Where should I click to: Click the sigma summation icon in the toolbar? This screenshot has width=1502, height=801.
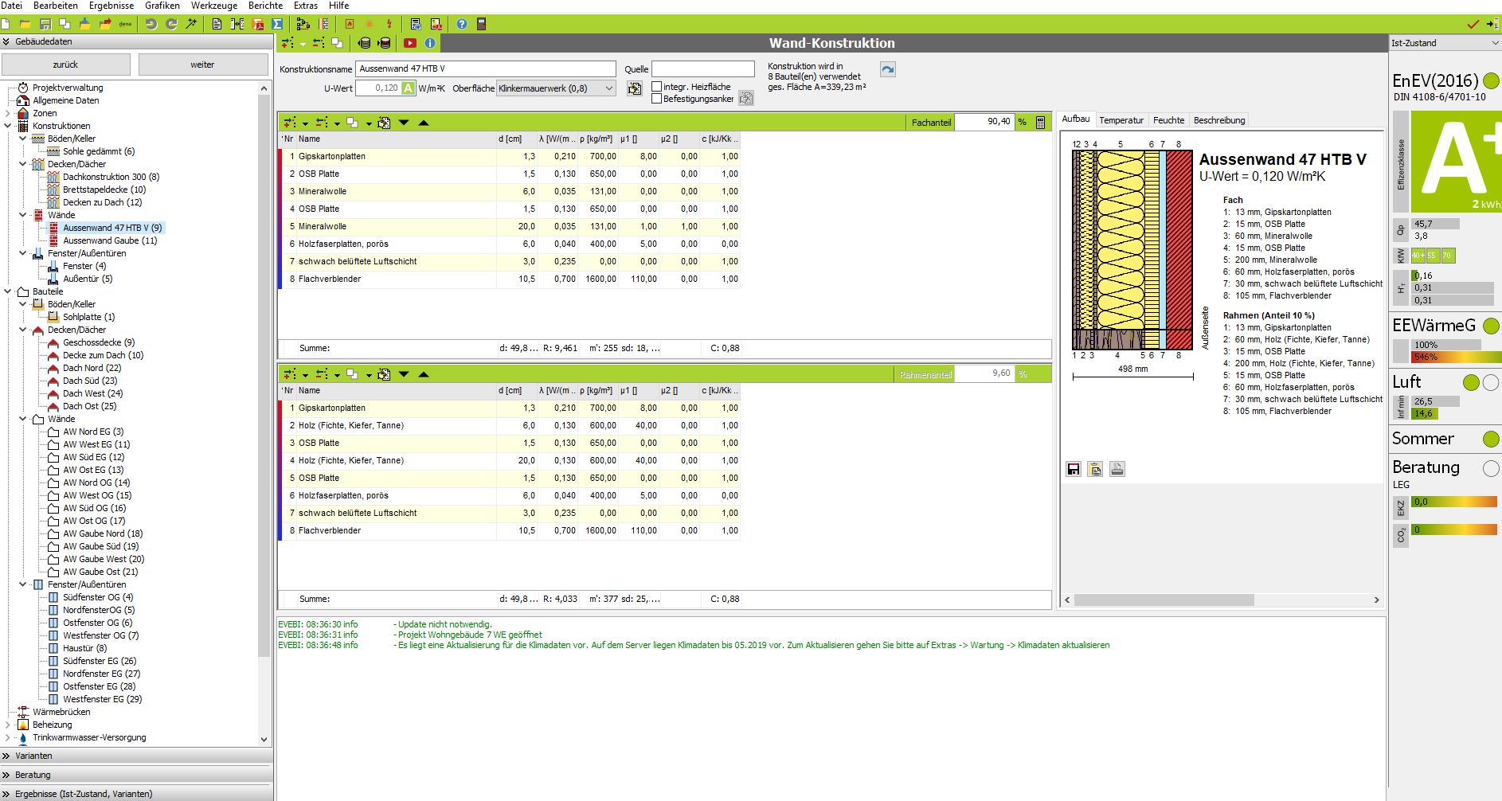[x=277, y=24]
